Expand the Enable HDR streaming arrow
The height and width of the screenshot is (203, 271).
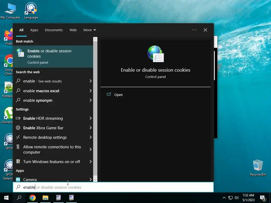91,118
